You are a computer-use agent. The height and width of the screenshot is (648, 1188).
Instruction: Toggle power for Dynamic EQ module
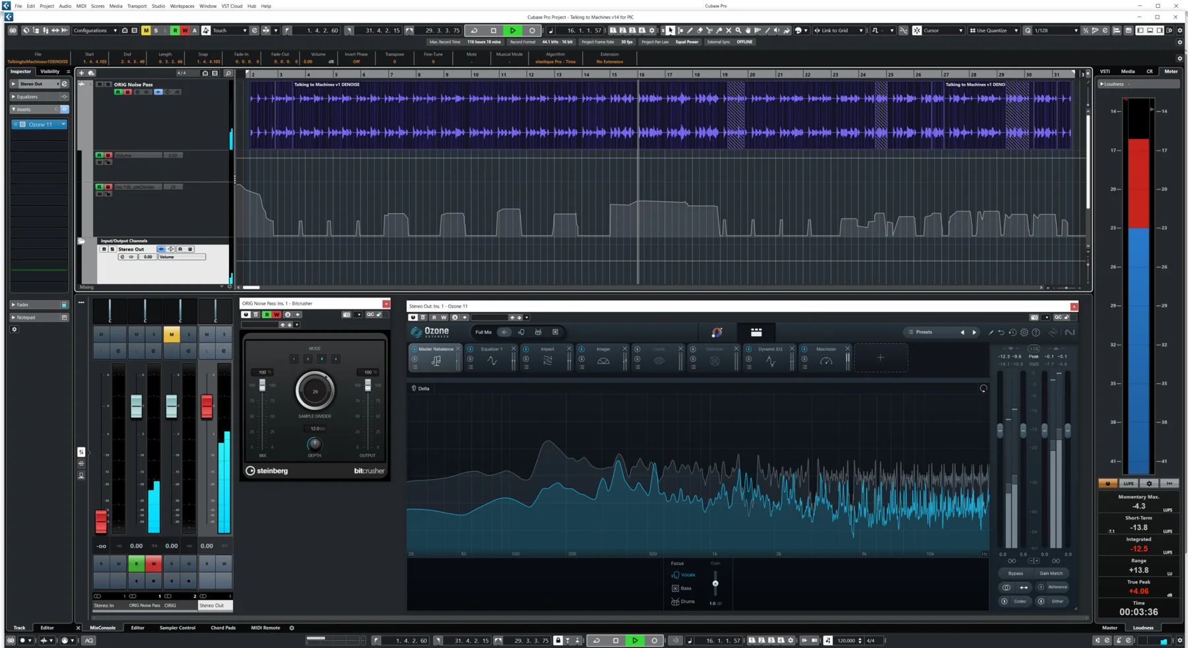point(748,349)
